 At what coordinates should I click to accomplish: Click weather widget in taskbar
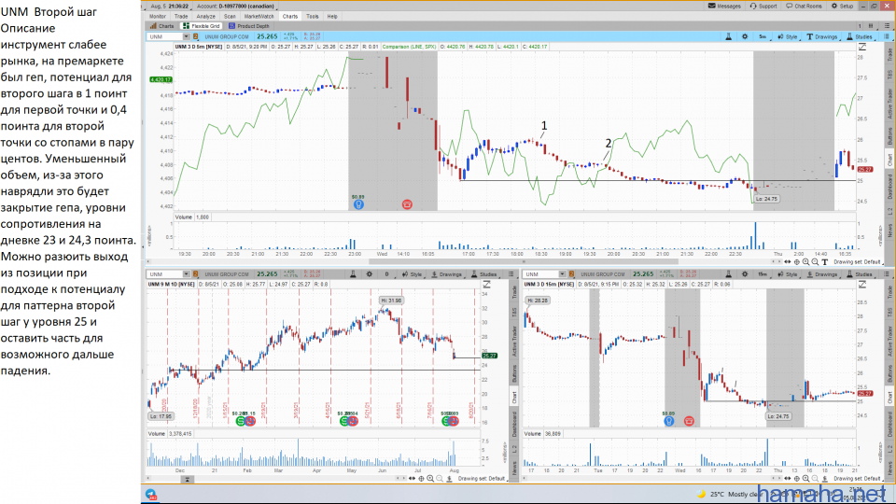coord(729,495)
